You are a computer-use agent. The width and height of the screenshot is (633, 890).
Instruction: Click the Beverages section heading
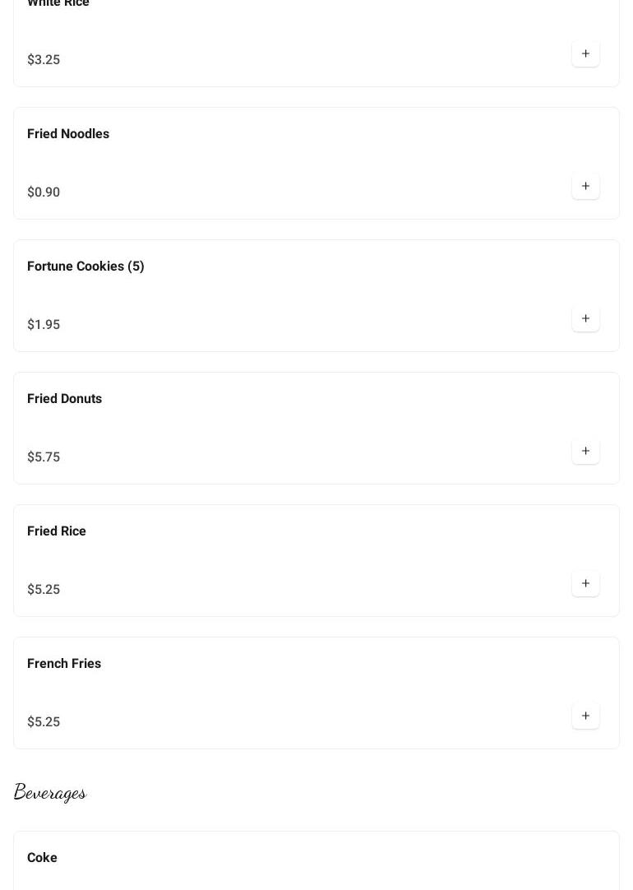tap(50, 792)
